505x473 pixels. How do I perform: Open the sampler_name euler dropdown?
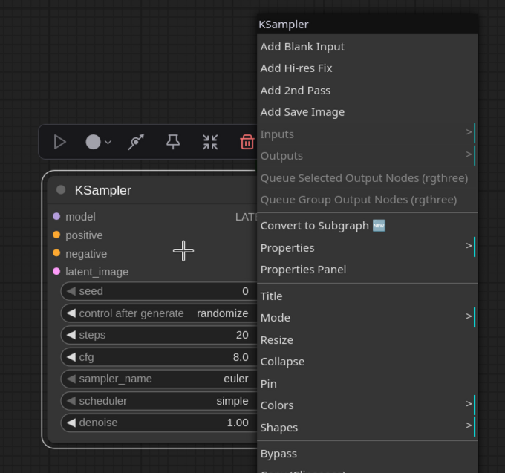236,379
